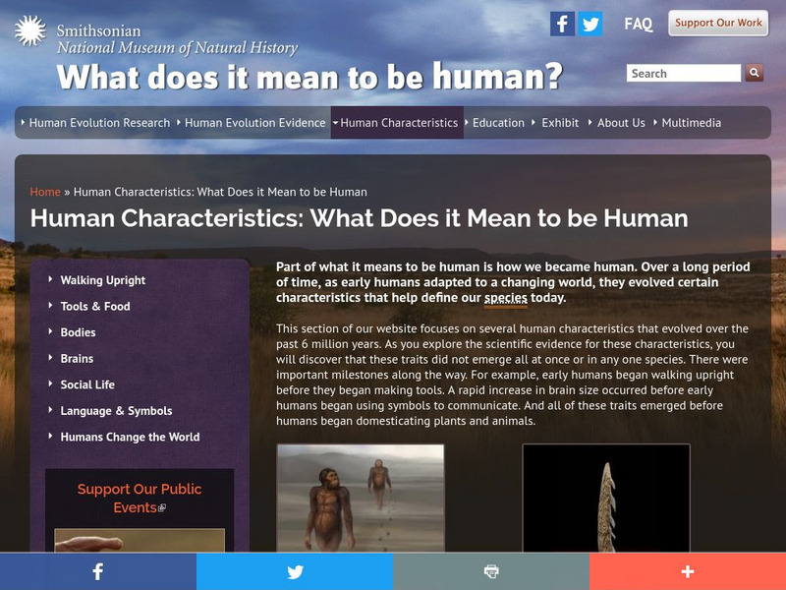Click the Support Our Work button
Image resolution: width=786 pixels, height=590 pixels.
tap(718, 23)
